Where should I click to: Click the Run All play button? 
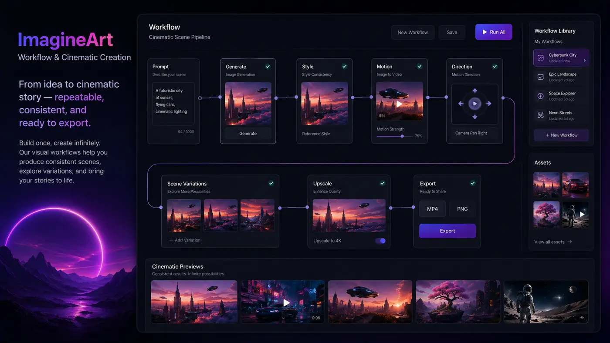click(x=493, y=32)
